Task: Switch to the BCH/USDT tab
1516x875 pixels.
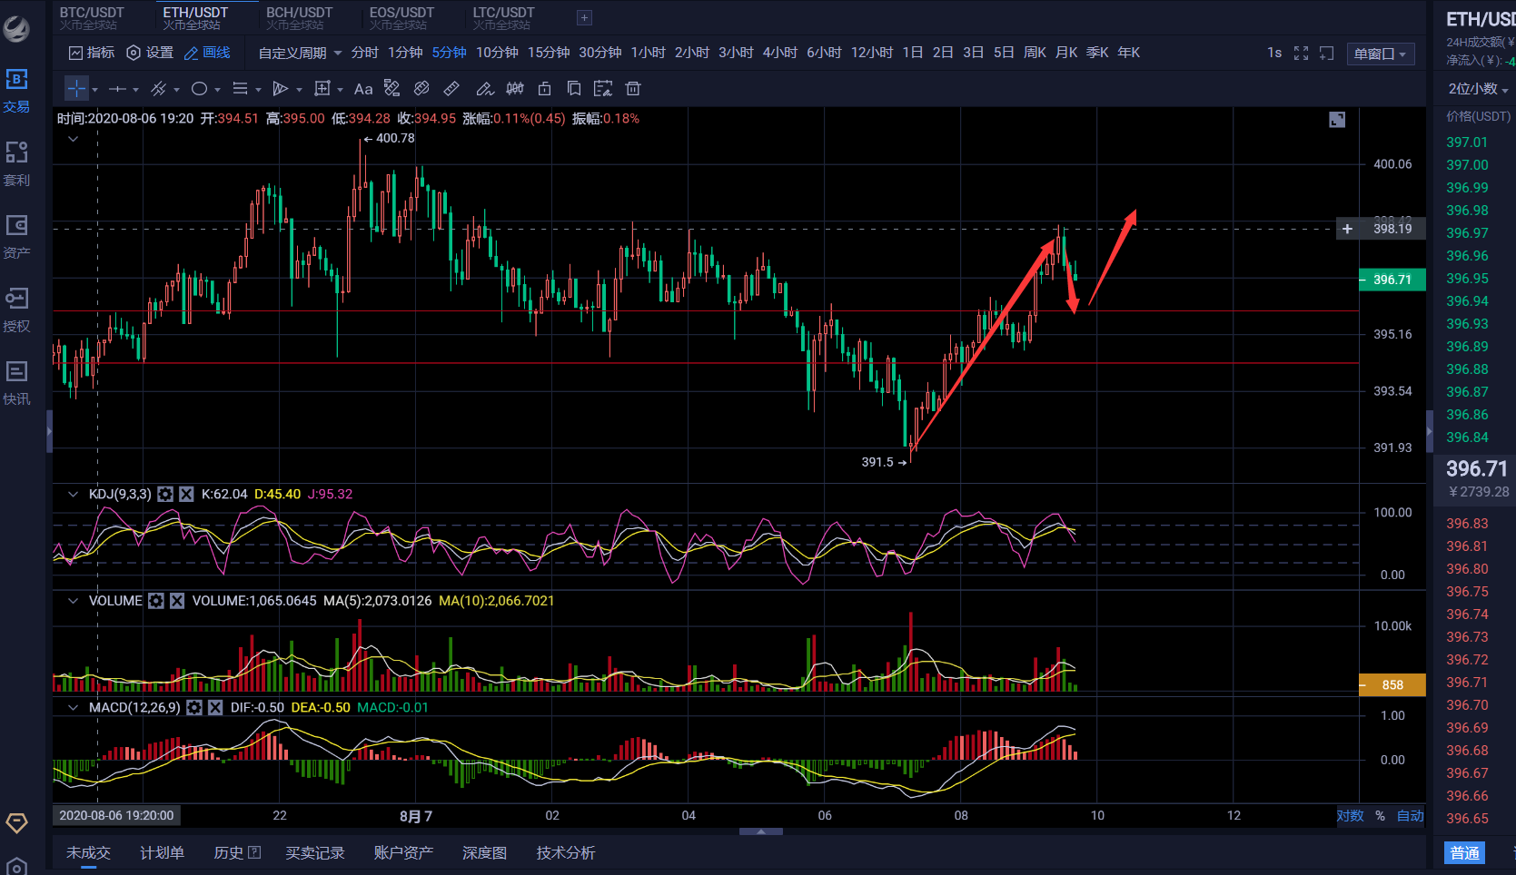Action: tap(299, 18)
